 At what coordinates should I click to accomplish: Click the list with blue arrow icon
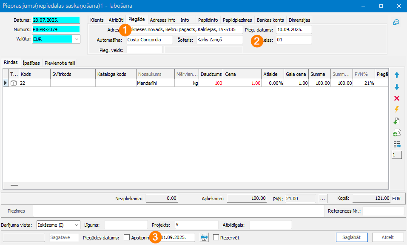click(397, 144)
